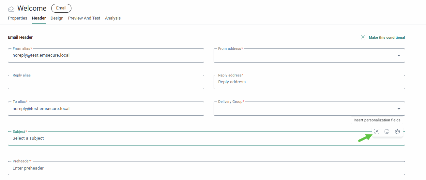Focus the To alias field

click(106, 109)
